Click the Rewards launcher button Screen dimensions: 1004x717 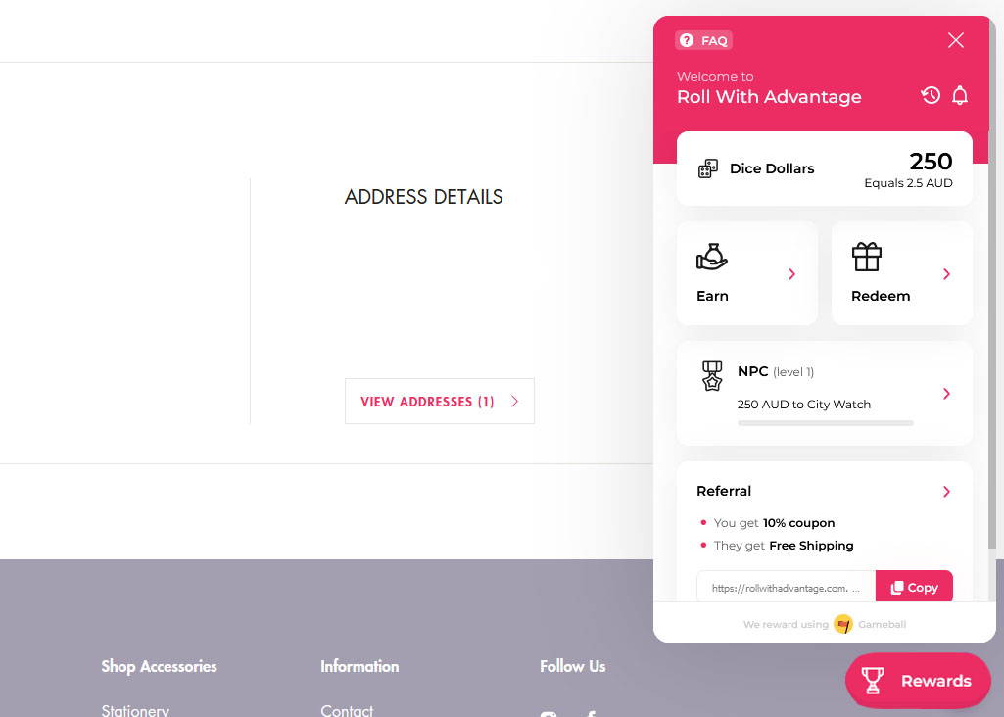coord(918,681)
